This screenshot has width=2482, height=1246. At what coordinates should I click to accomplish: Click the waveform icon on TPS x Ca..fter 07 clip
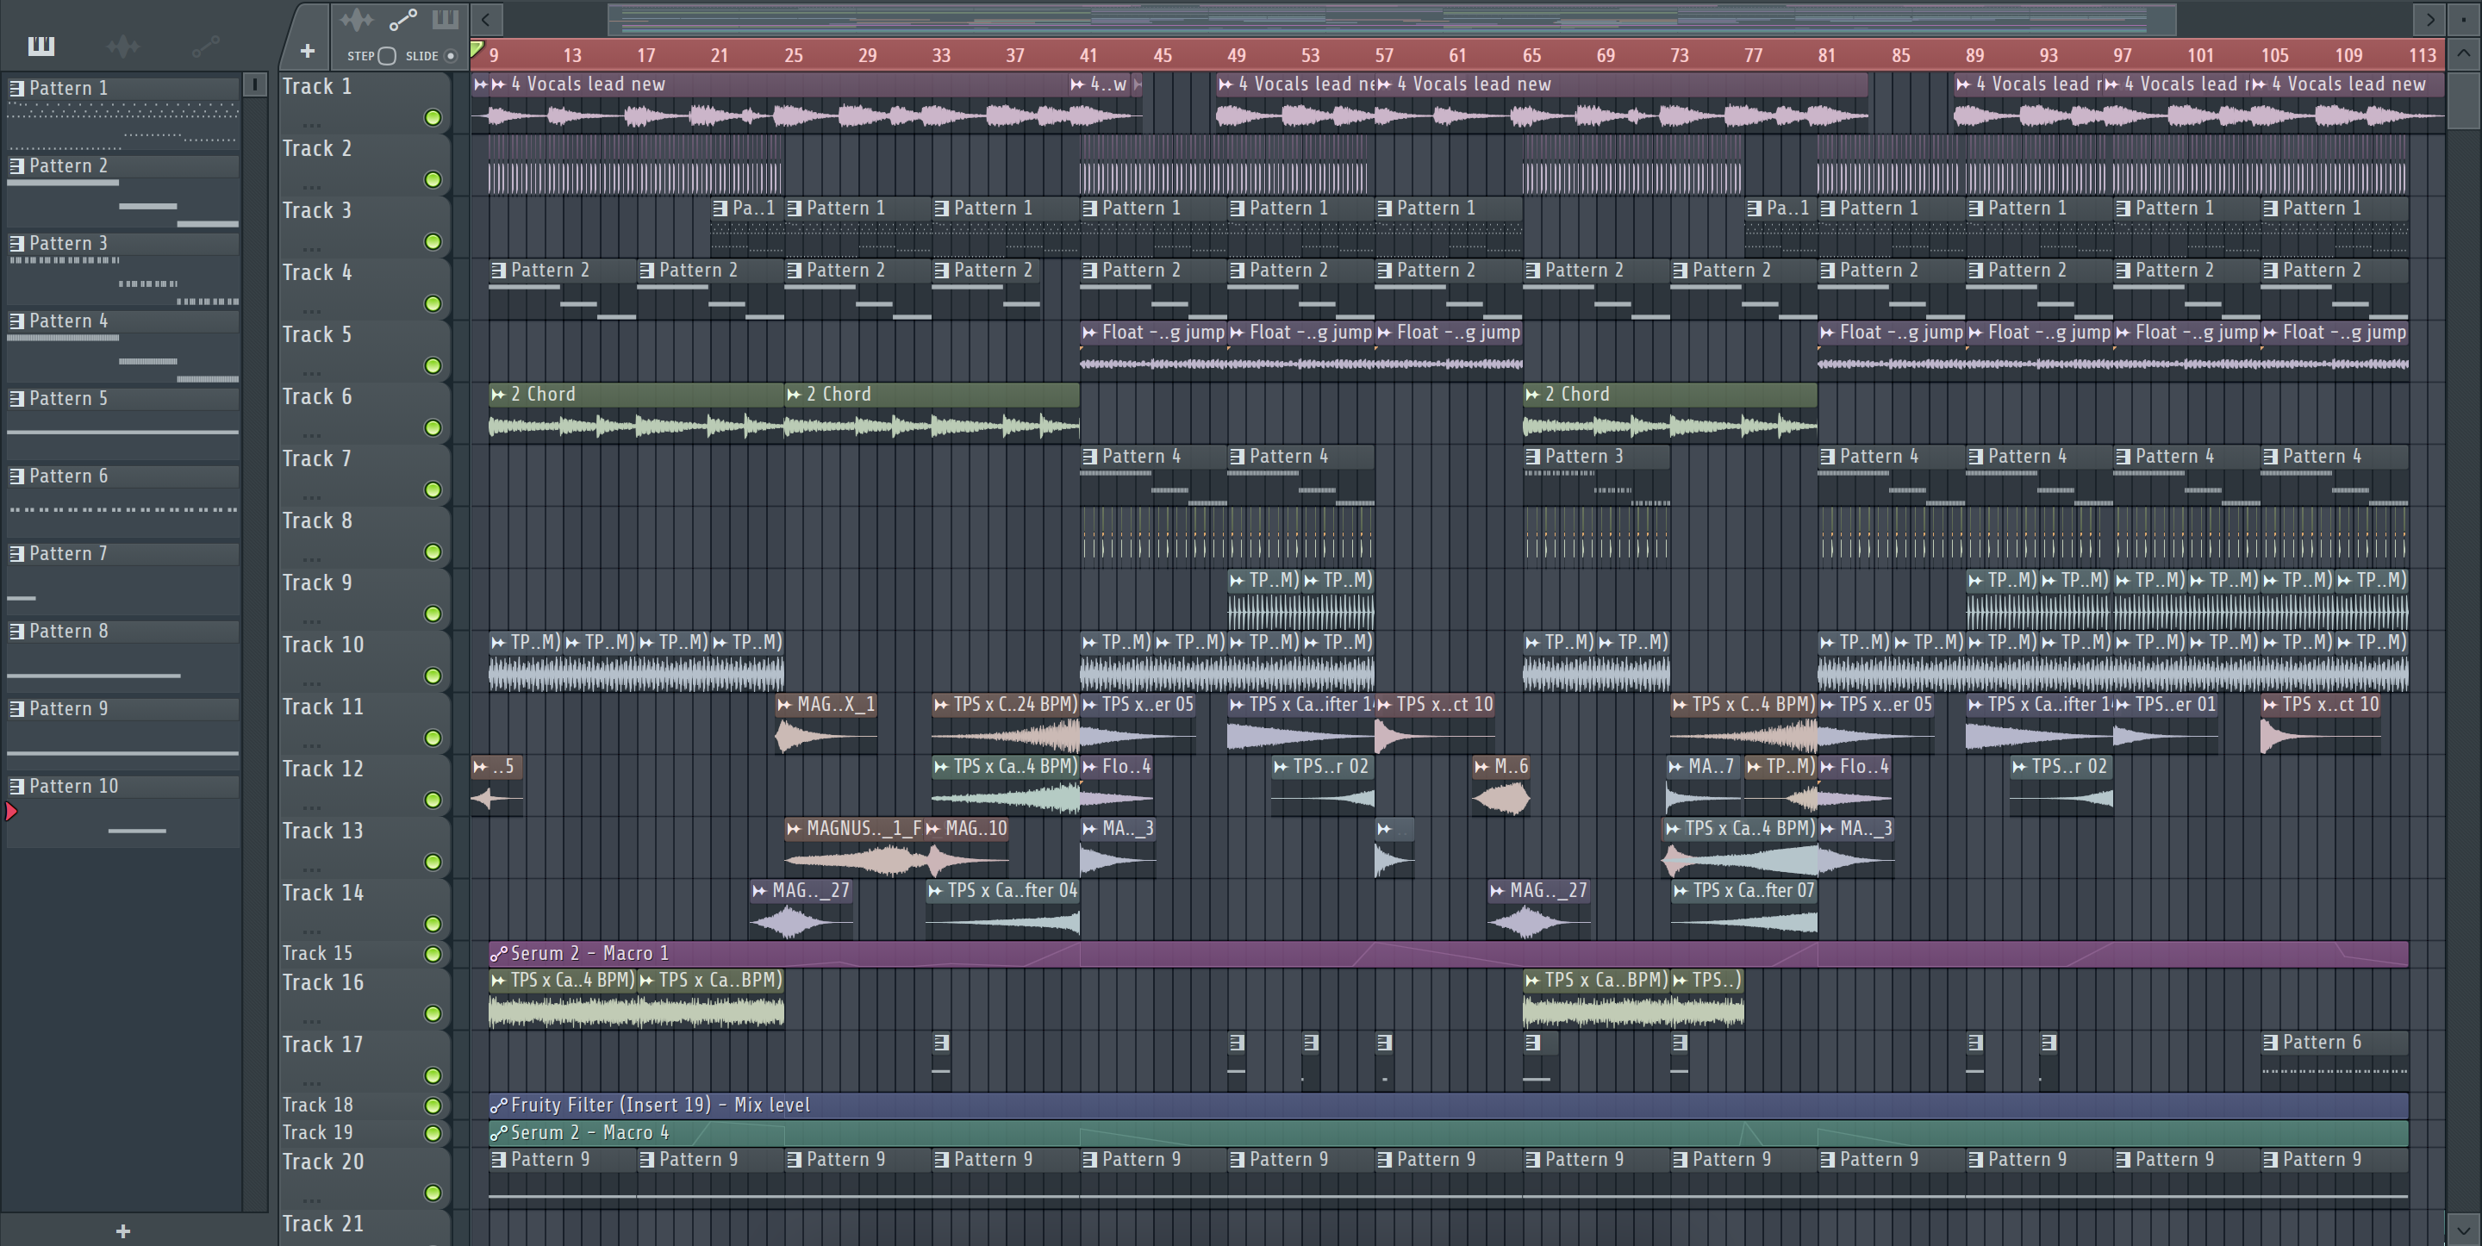click(x=1681, y=891)
